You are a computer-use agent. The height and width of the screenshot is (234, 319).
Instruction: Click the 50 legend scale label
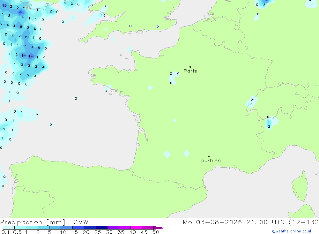pyautogui.click(x=156, y=232)
